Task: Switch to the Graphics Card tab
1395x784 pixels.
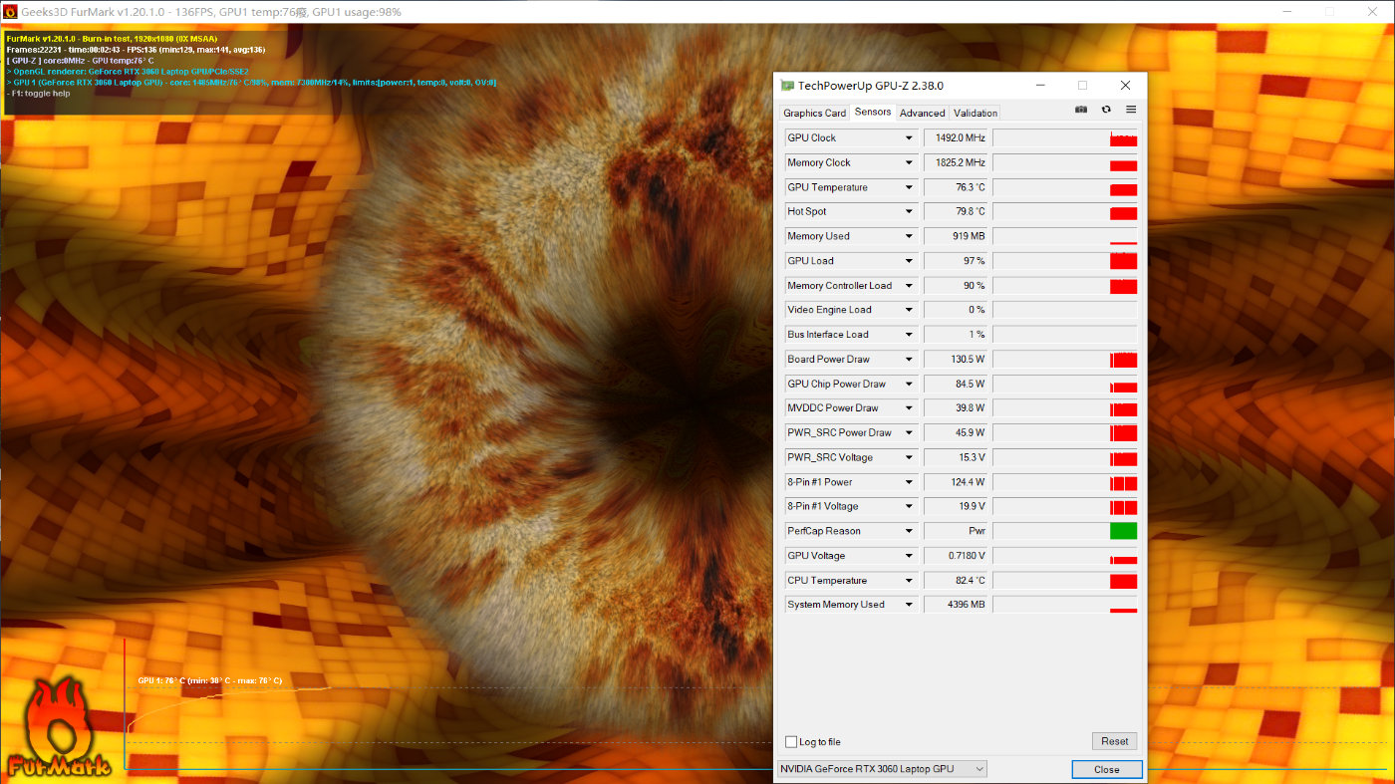Action: click(814, 113)
